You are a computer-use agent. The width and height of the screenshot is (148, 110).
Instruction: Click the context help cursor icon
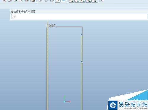tap(102, 1)
